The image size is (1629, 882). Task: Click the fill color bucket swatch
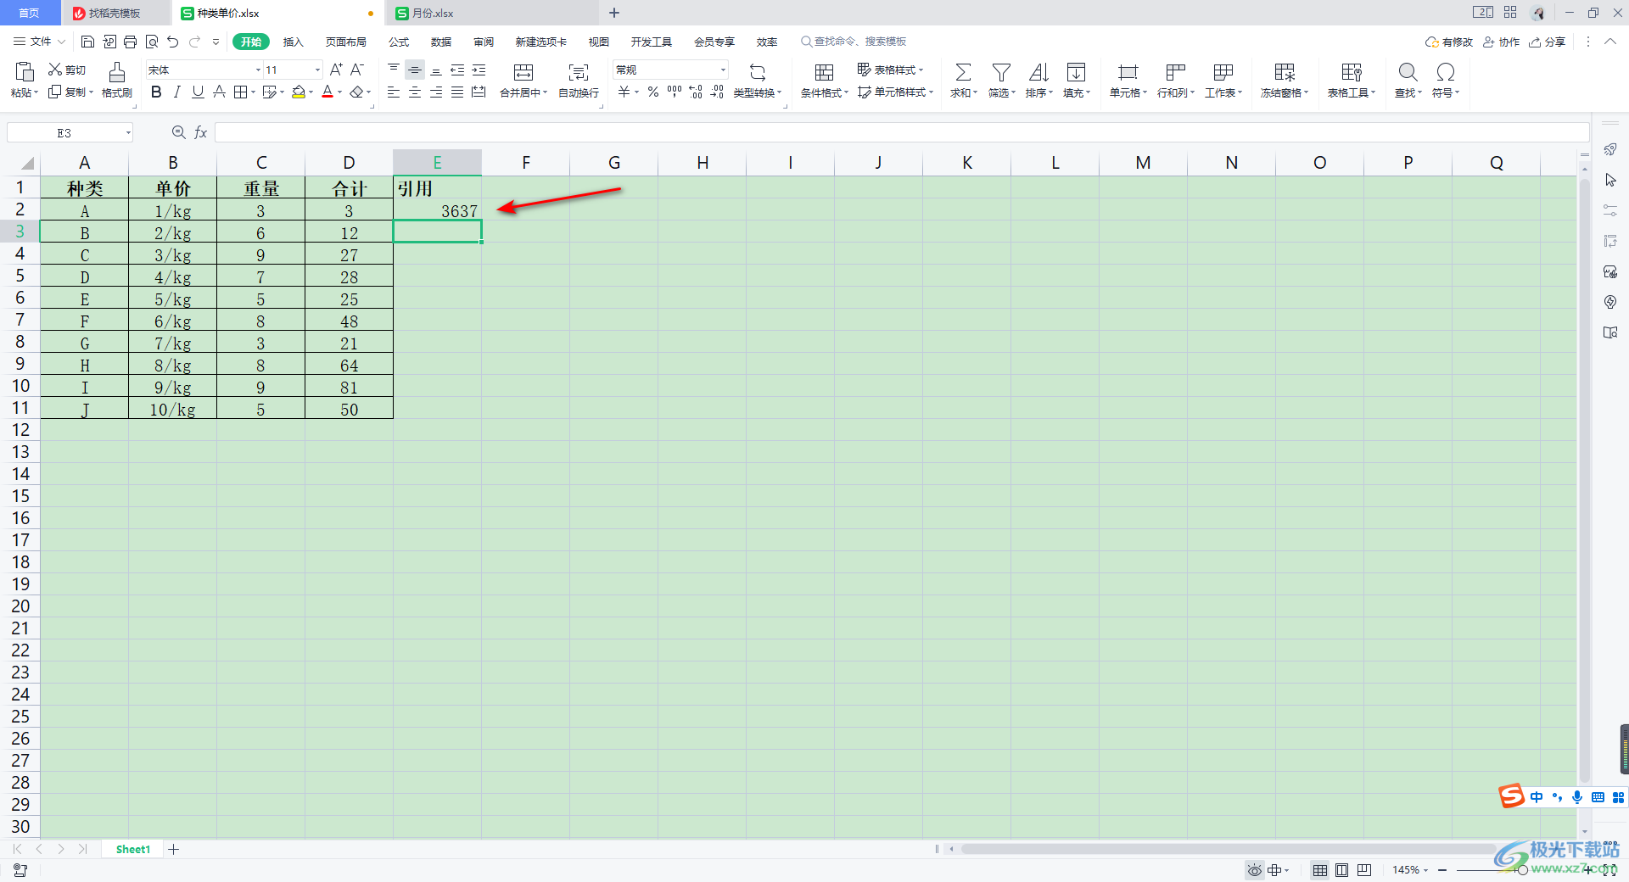[x=299, y=92]
